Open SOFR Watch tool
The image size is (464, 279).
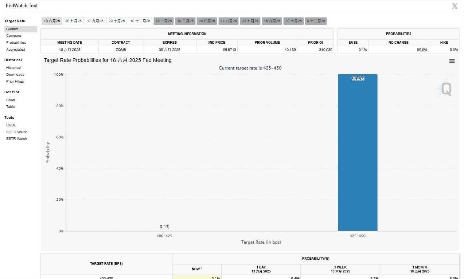[x=17, y=132]
